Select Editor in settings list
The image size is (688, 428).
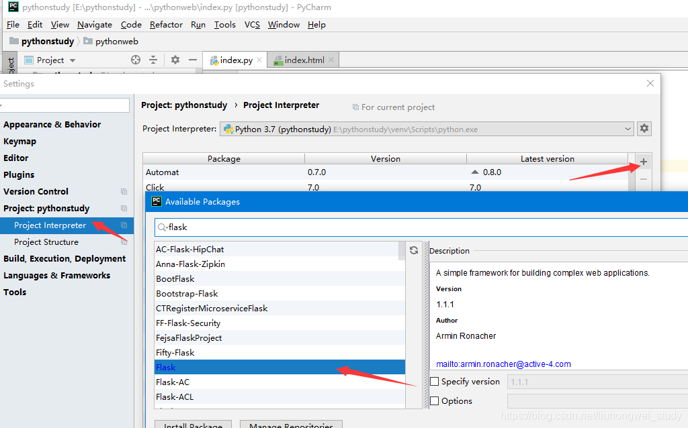click(16, 158)
